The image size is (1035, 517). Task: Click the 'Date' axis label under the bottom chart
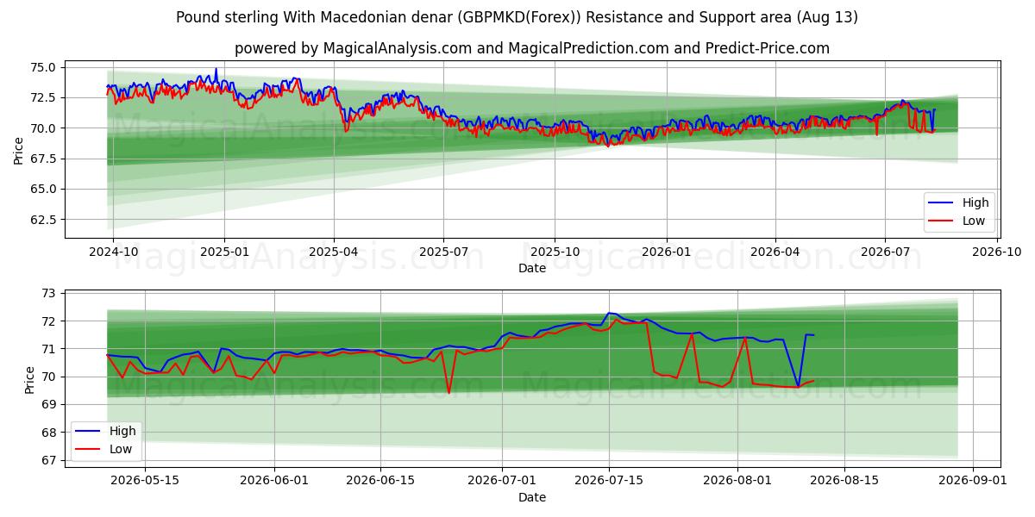pyautogui.click(x=532, y=497)
